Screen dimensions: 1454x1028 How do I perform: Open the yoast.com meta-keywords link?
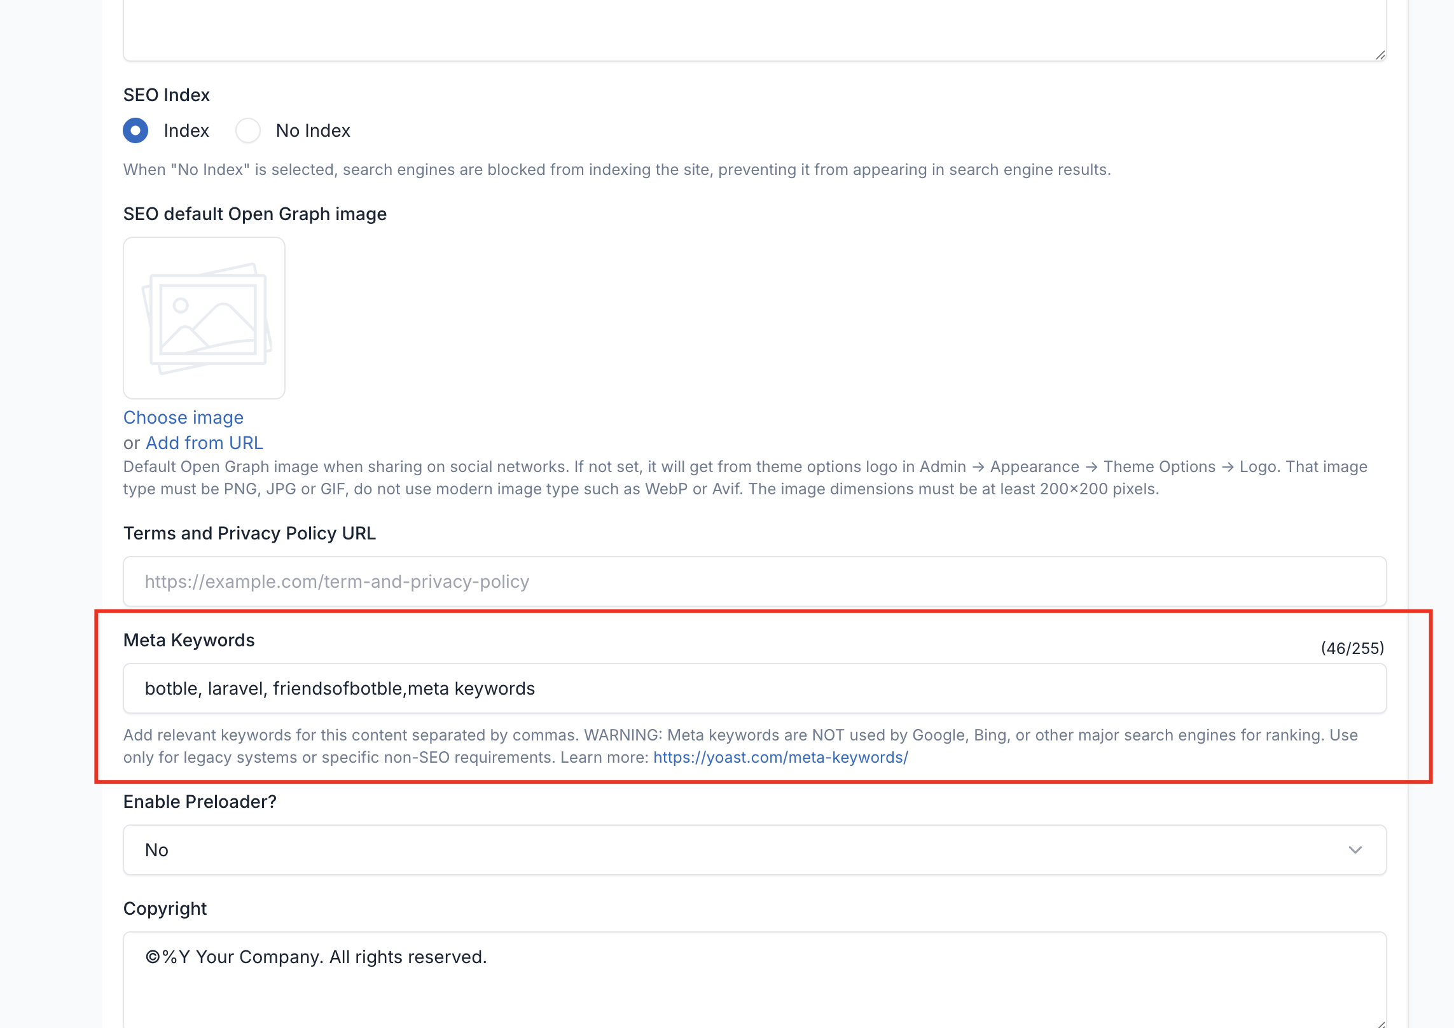pos(780,758)
